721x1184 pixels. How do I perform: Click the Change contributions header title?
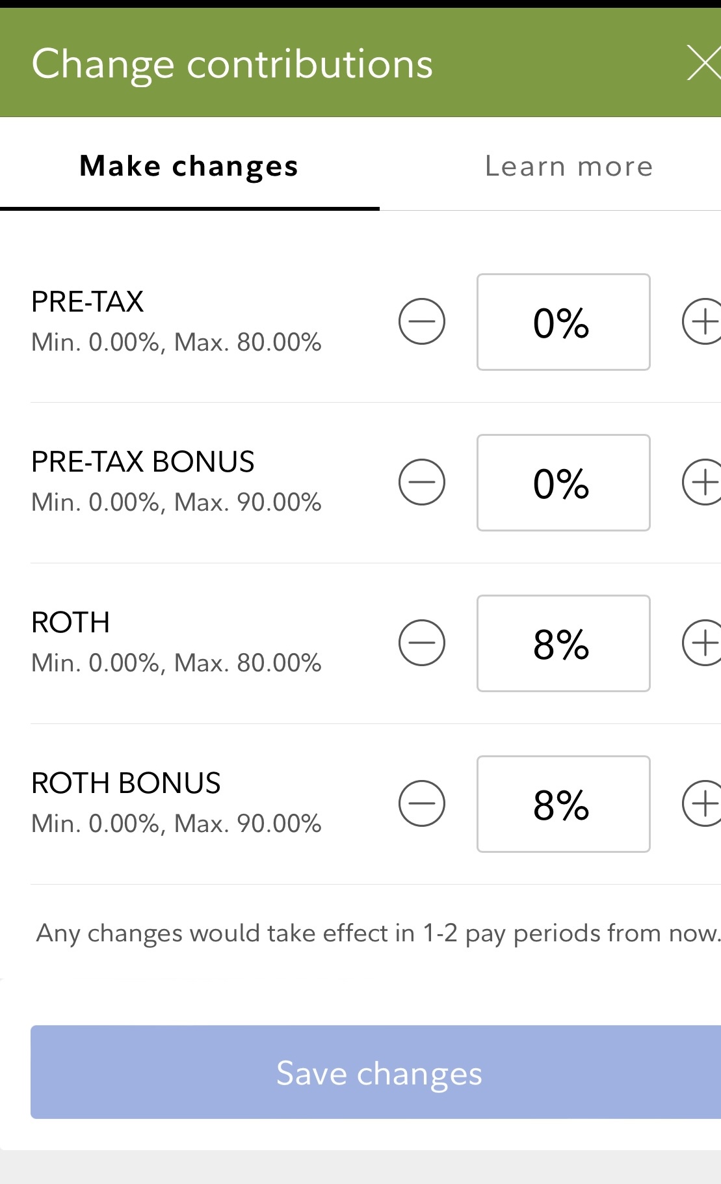tap(232, 64)
